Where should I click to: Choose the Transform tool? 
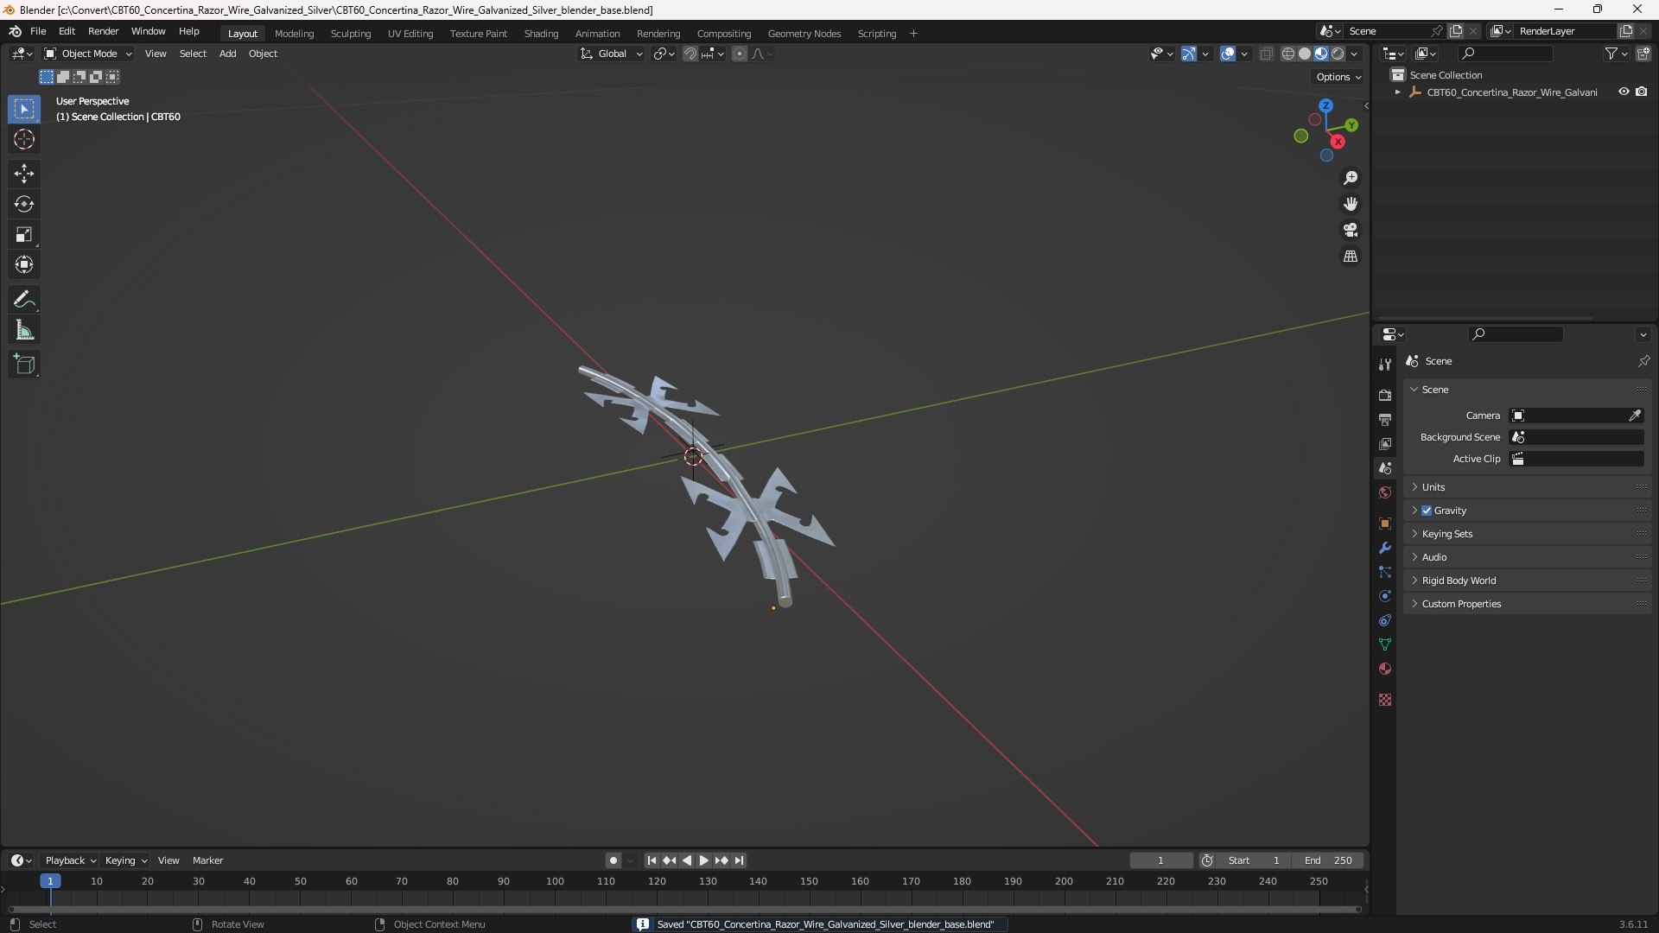coord(24,264)
